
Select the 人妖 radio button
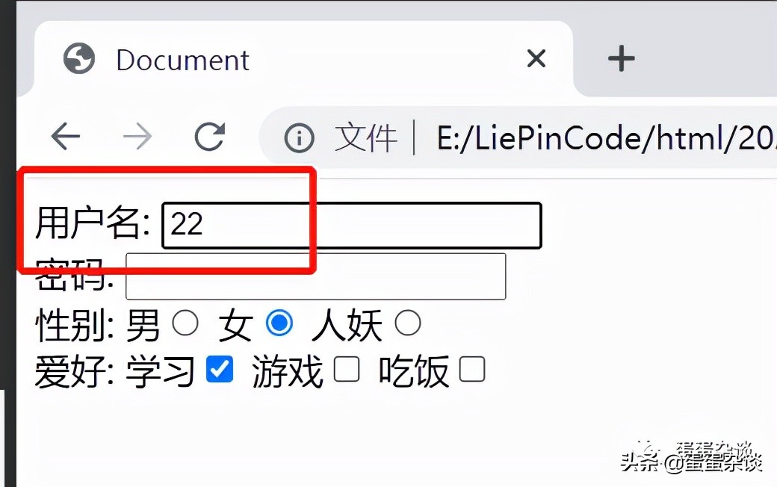(408, 323)
